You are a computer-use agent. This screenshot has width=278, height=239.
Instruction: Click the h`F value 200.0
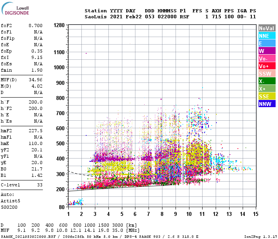tap(36, 102)
